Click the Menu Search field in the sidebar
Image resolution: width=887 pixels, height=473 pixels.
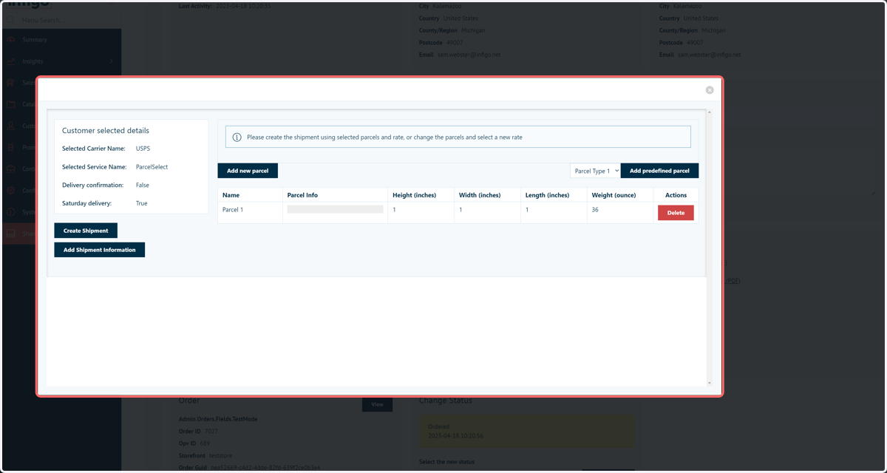click(x=61, y=20)
